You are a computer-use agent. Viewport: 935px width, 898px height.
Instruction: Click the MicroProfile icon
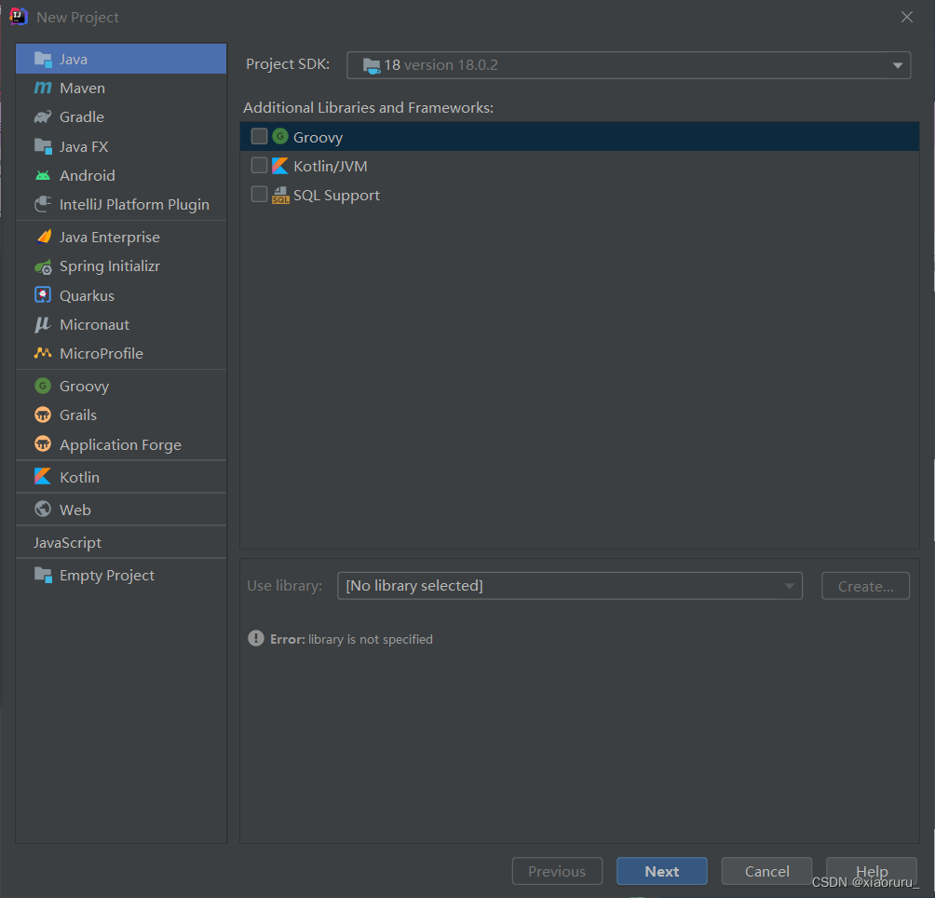[43, 353]
